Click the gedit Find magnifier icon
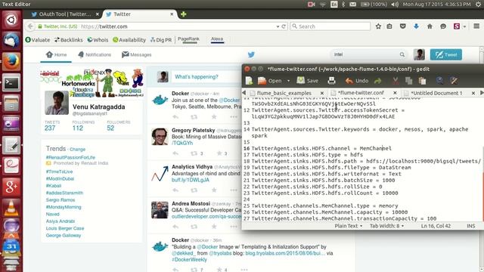Image resolution: width=484 pixels, height=272 pixels. pos(439,81)
